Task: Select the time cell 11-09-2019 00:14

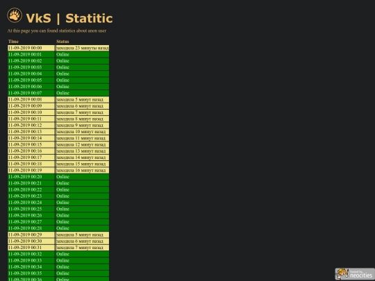Action: [x=31, y=138]
